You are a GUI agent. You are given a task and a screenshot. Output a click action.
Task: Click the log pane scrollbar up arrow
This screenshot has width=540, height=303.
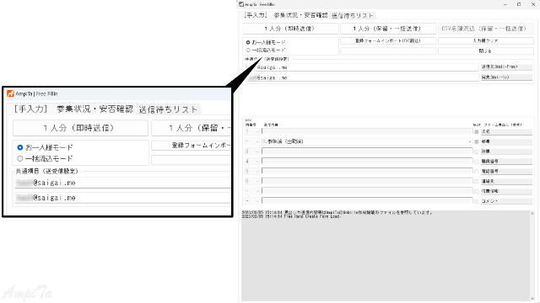(x=532, y=213)
